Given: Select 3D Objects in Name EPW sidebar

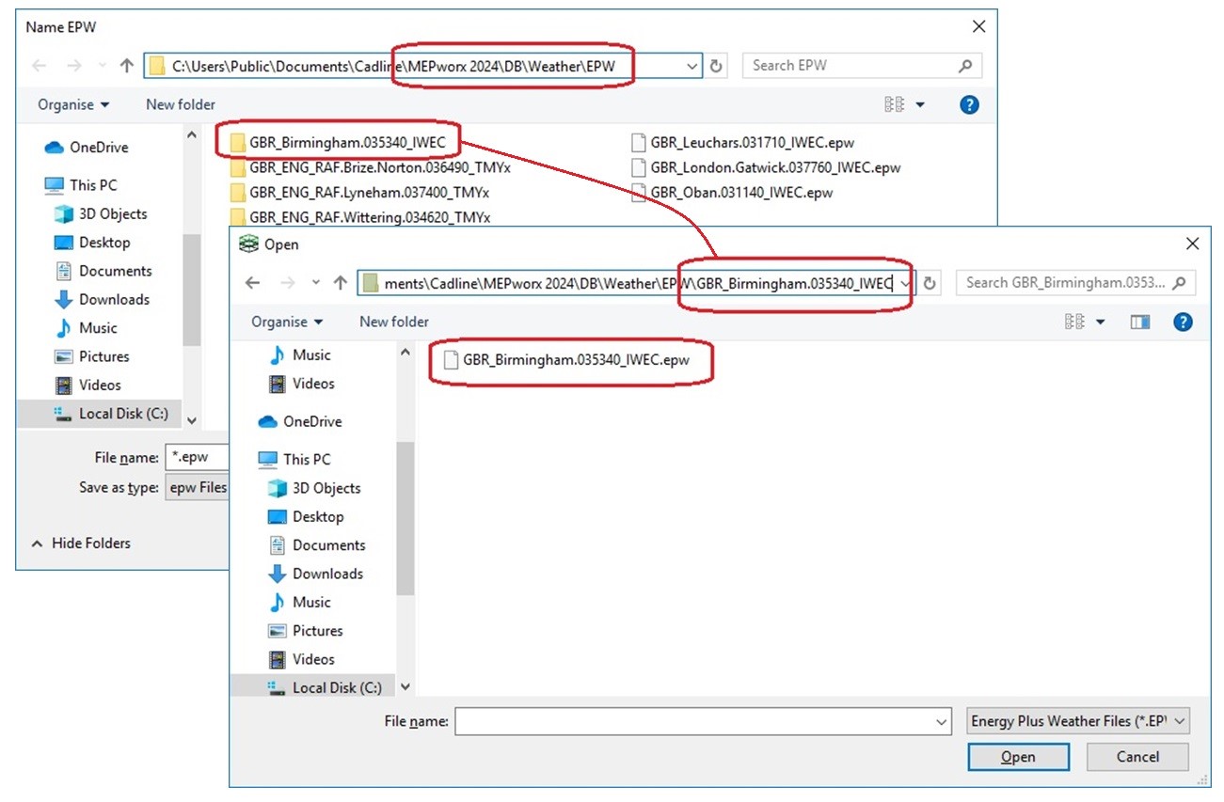Looking at the screenshot, I should click(101, 213).
